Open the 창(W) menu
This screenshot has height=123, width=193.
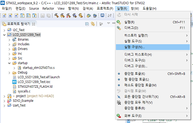135,9
